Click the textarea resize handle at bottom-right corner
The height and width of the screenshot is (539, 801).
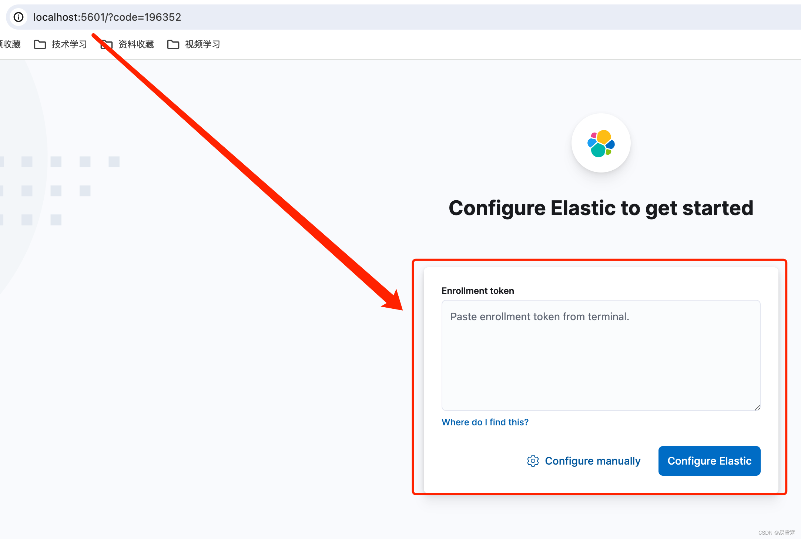click(757, 408)
